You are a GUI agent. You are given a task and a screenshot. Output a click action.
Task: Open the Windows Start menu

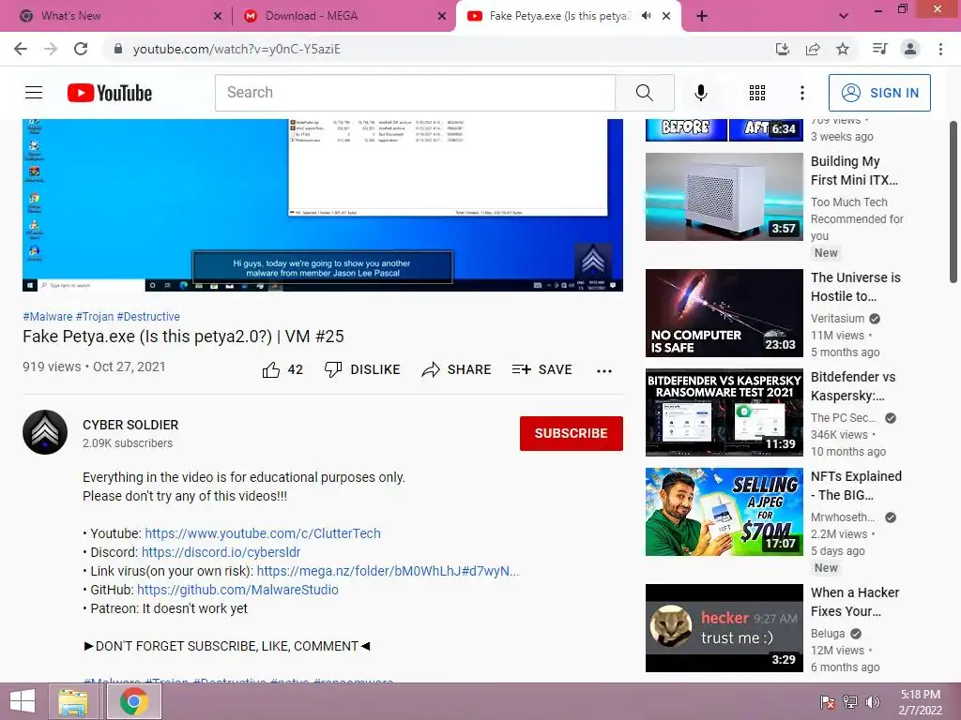click(x=23, y=701)
